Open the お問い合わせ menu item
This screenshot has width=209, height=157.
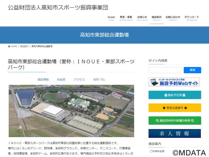pyautogui.click(x=173, y=18)
